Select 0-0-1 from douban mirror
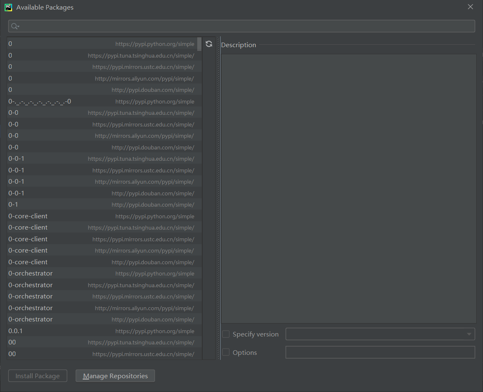The height and width of the screenshot is (392, 483). click(x=104, y=193)
